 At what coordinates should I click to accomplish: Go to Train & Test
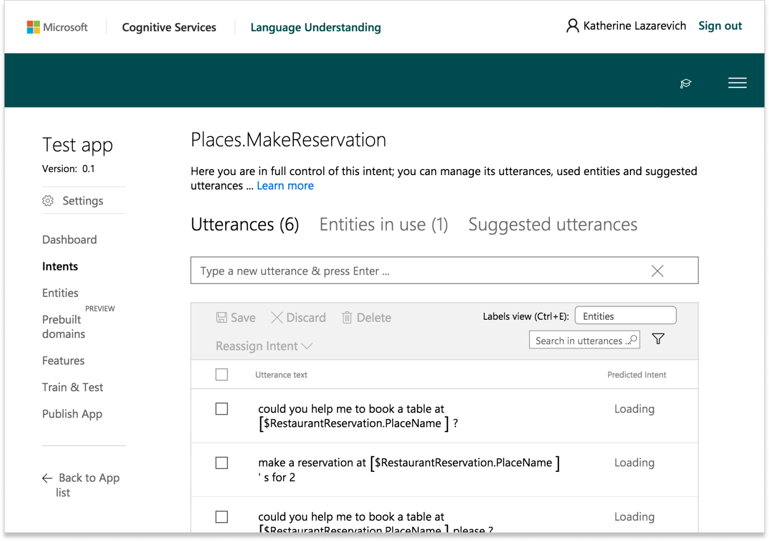click(x=73, y=387)
